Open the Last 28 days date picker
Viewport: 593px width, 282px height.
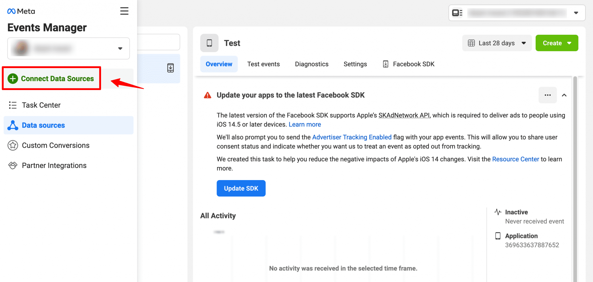click(x=496, y=43)
